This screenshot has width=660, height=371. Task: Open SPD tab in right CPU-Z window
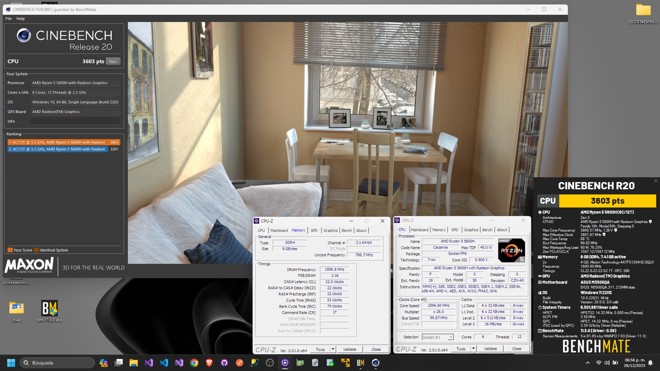pyautogui.click(x=454, y=230)
